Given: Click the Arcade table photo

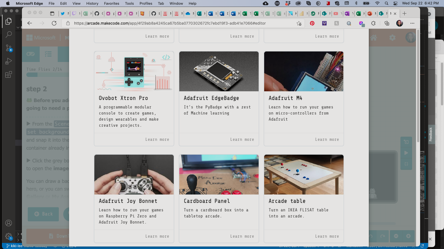Looking at the screenshot, I should pyautogui.click(x=304, y=175).
